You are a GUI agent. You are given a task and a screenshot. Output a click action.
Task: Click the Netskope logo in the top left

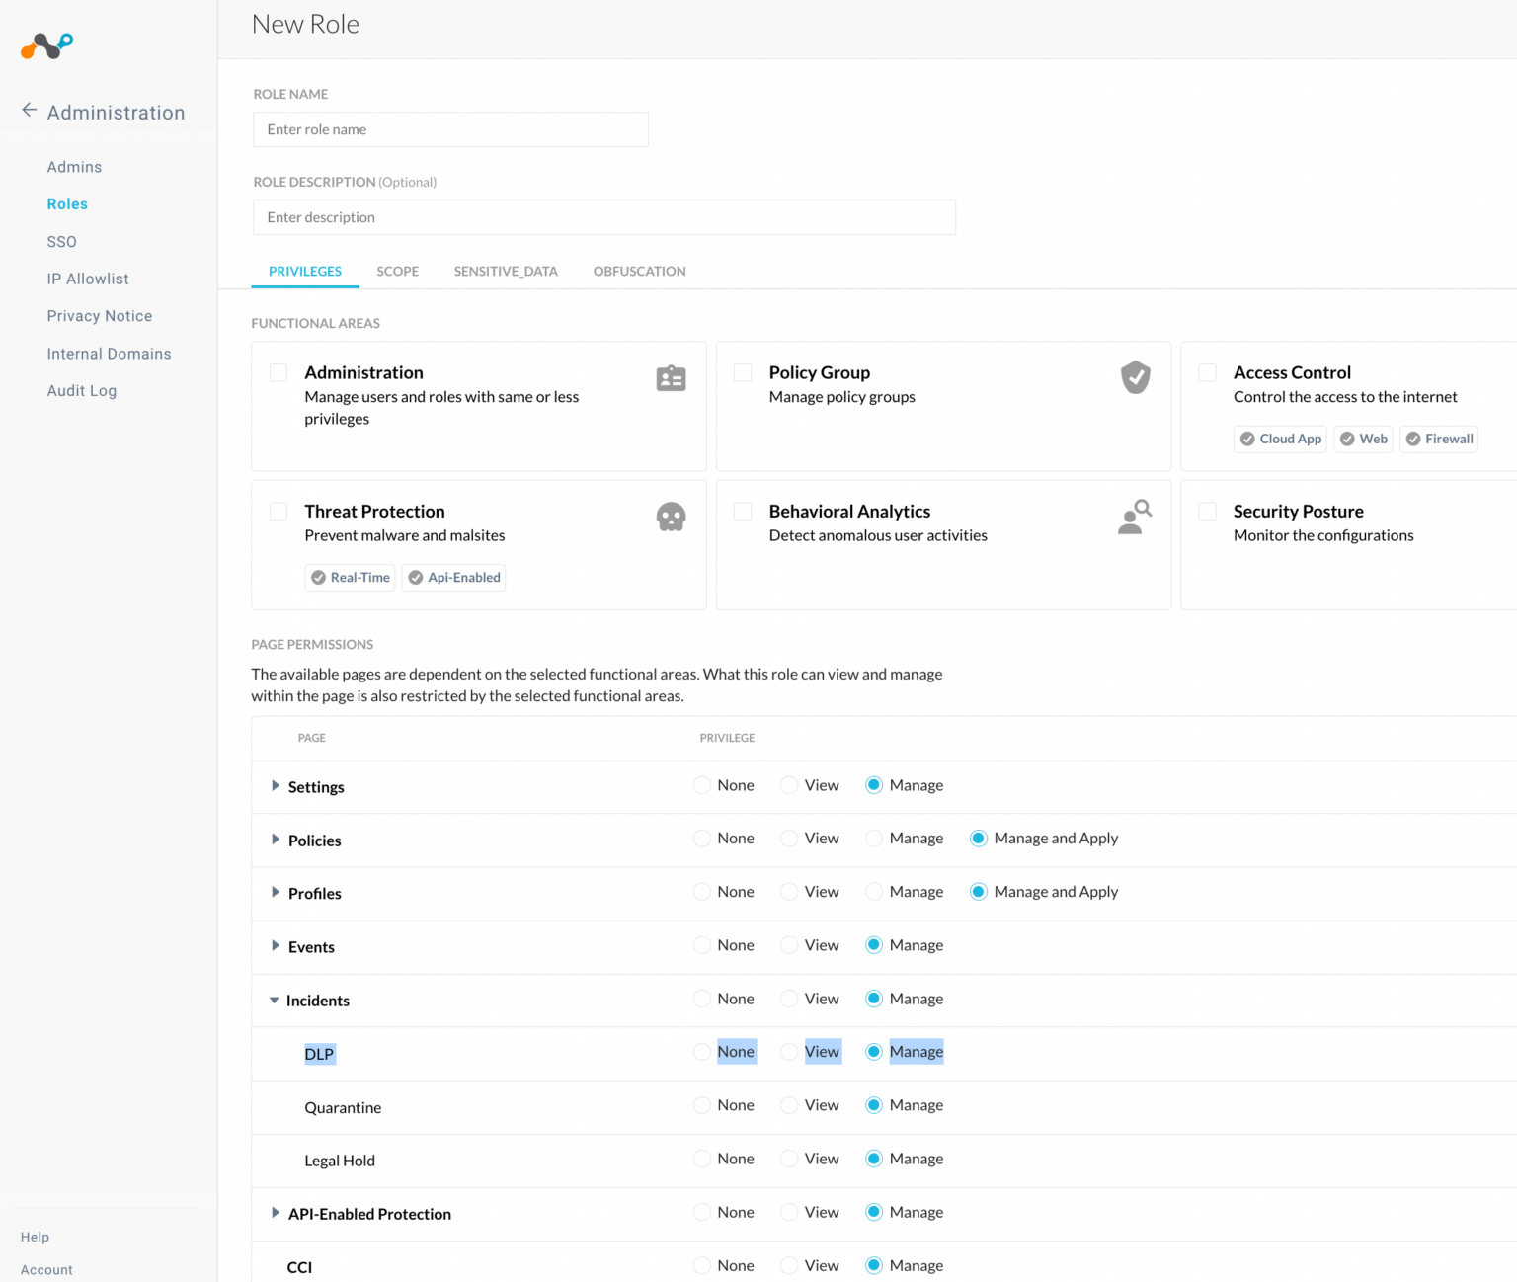coord(45,45)
